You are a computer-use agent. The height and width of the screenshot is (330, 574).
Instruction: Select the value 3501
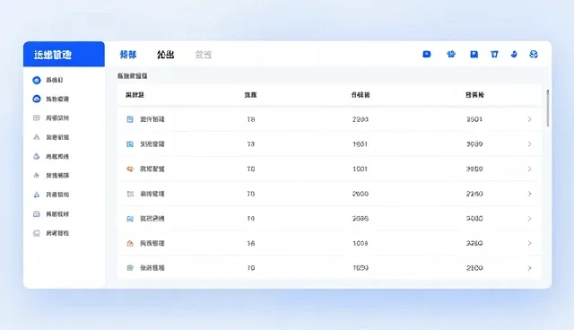474,119
